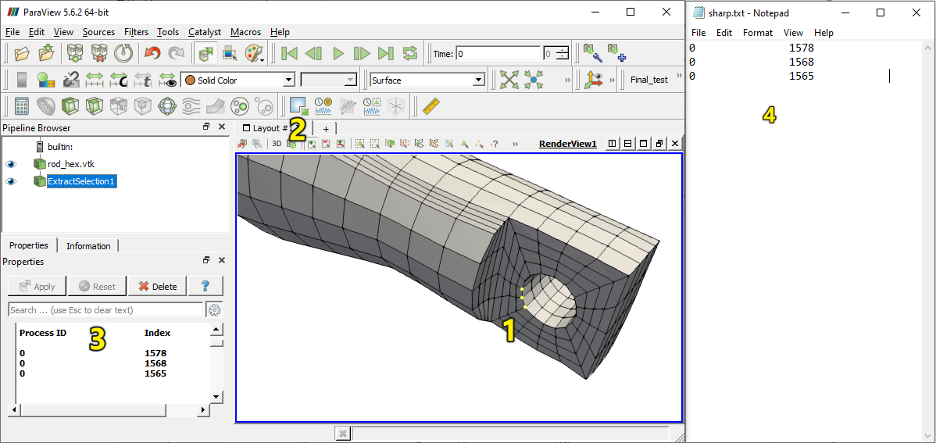This screenshot has height=443, width=936.
Task: Click the Connect to server icon
Action: point(75,53)
